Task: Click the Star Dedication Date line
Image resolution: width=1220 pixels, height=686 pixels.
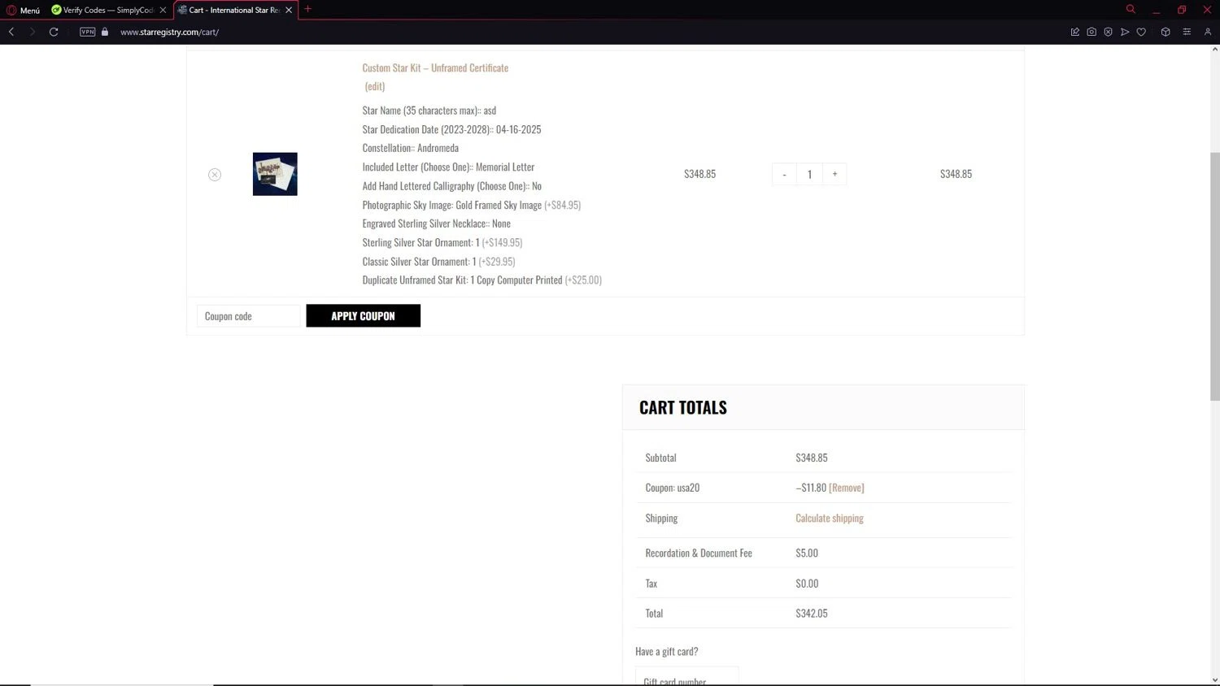Action: pyautogui.click(x=451, y=129)
